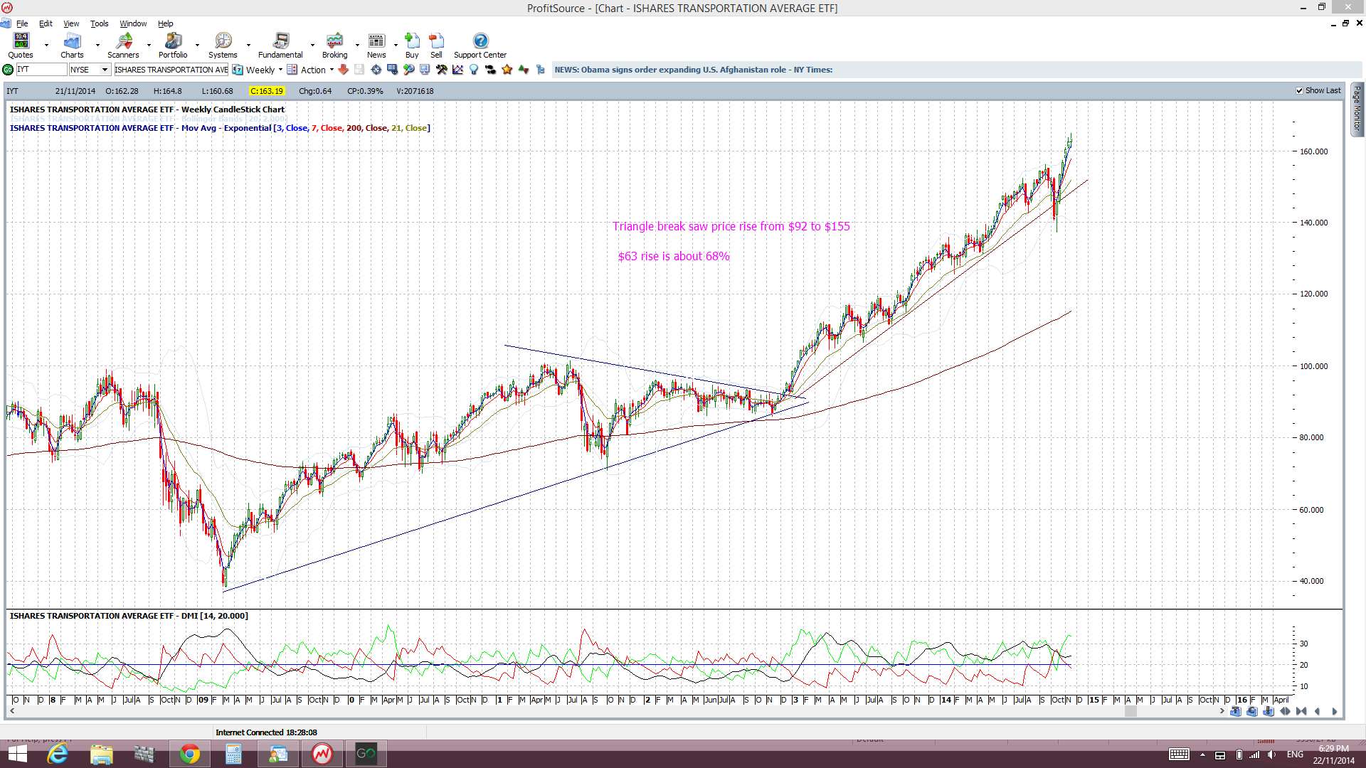This screenshot has height=768, width=1366.
Task: Click the gold star favorites icon
Action: [x=507, y=70]
